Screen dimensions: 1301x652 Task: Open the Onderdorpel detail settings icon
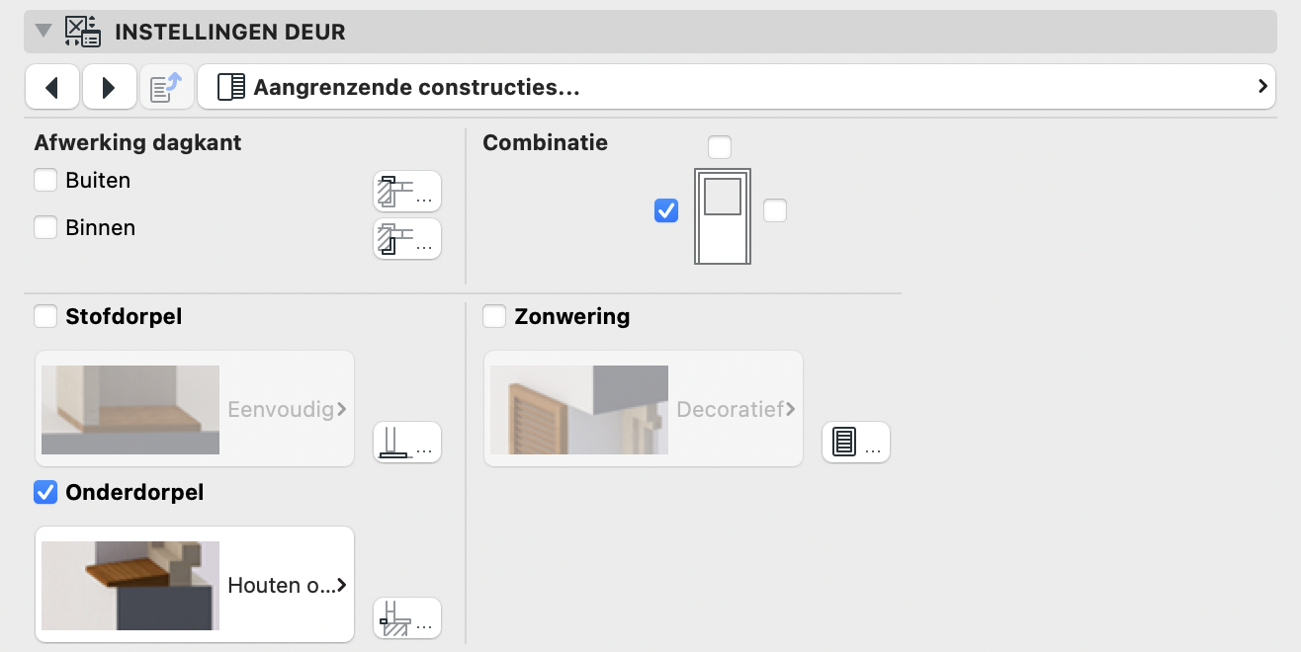[x=407, y=618]
